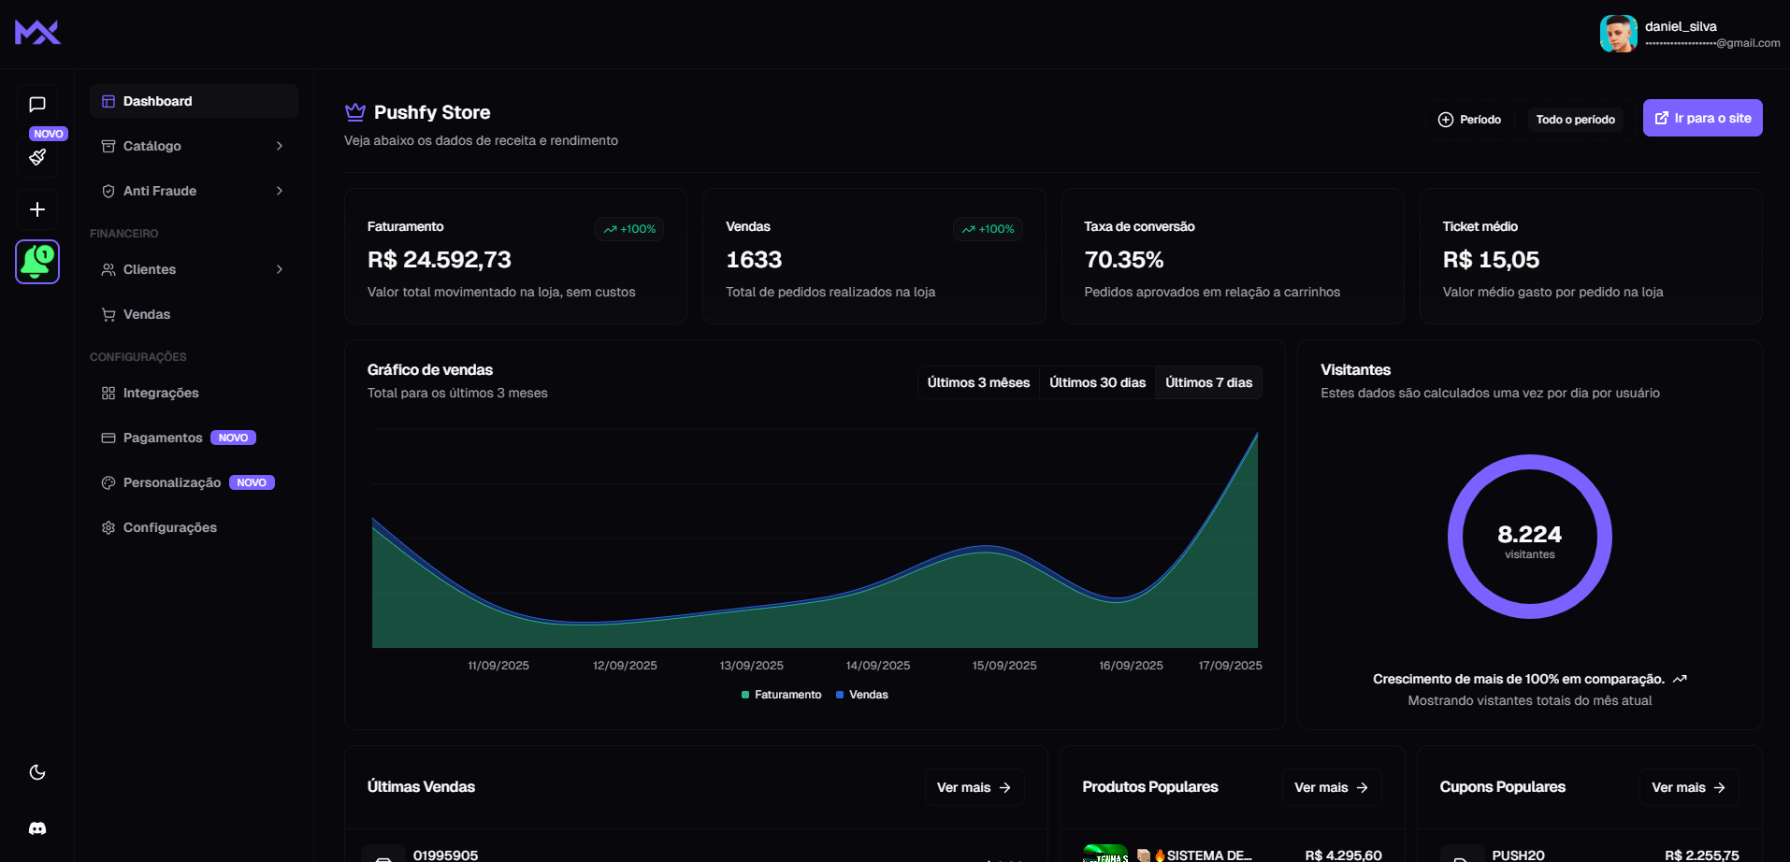Open the Todo o período selector

(1575, 120)
